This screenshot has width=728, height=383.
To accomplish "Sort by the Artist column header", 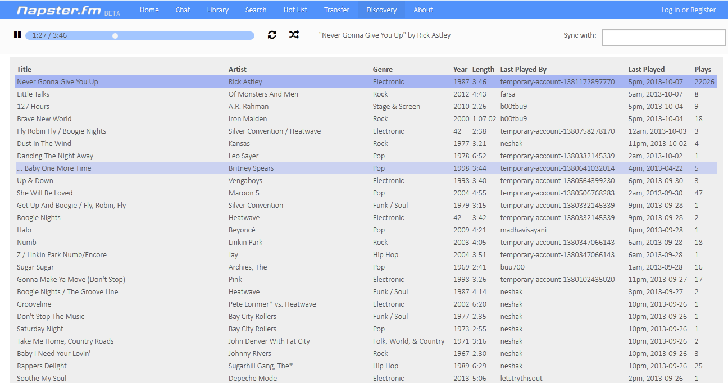I will tap(238, 70).
